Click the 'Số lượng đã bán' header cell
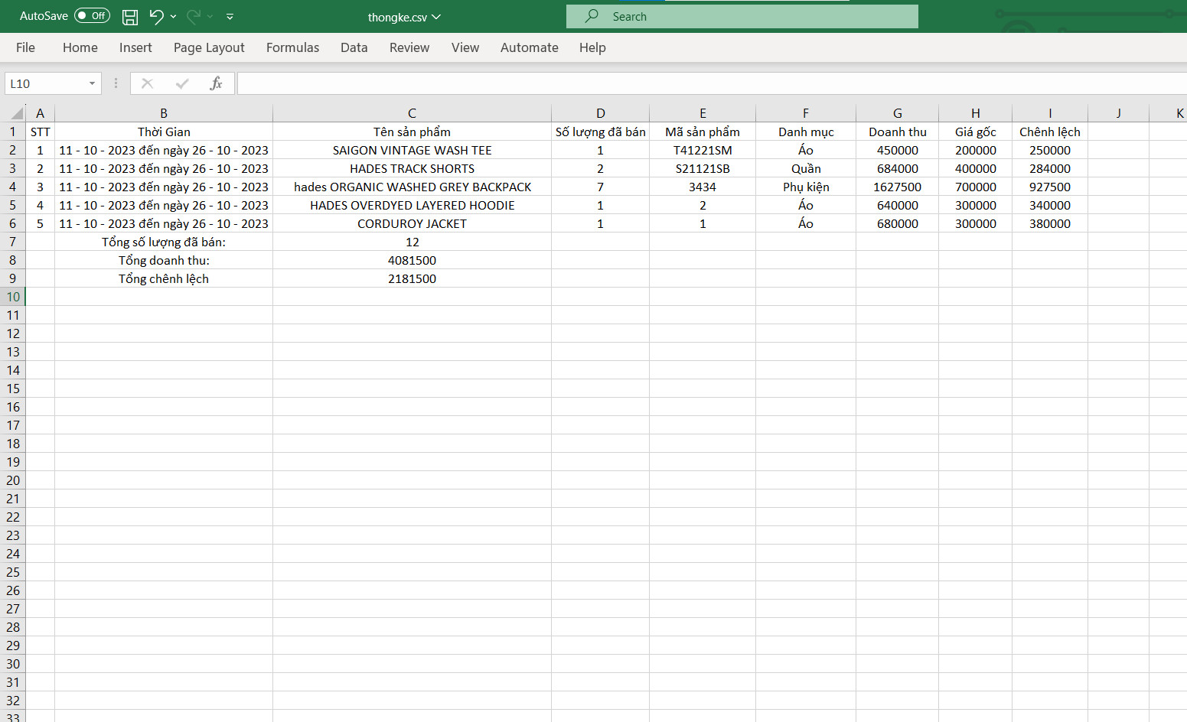 pos(600,132)
